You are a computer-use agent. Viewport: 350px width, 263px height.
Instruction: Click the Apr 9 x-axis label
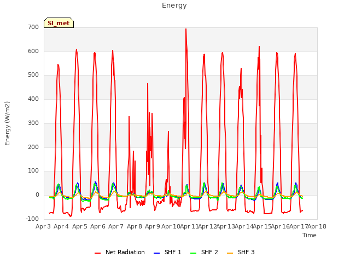(x=153, y=226)
